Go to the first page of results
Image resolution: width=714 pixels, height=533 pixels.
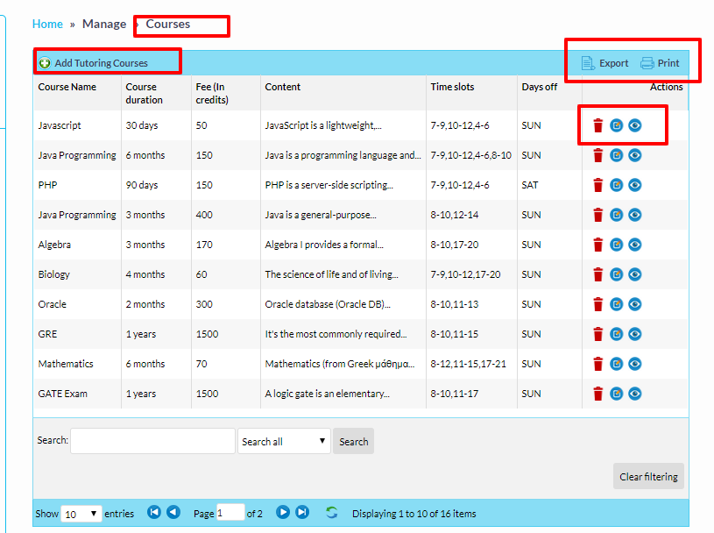pyautogui.click(x=154, y=513)
